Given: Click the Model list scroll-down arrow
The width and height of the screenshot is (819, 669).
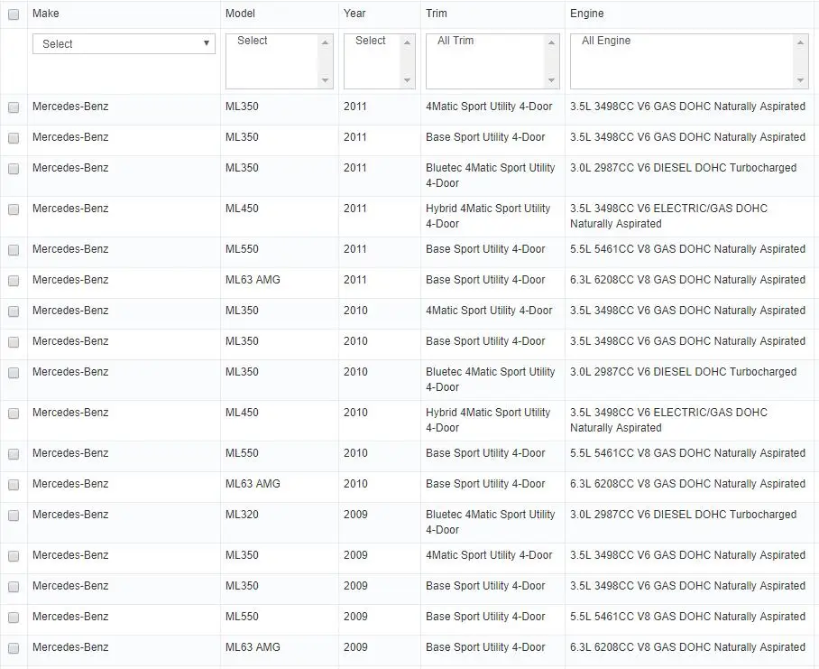Looking at the screenshot, I should pyautogui.click(x=325, y=80).
